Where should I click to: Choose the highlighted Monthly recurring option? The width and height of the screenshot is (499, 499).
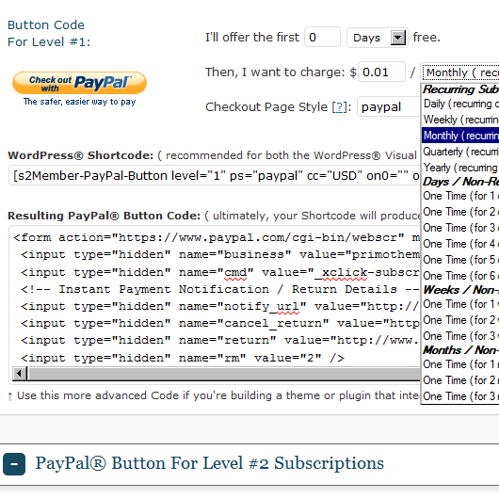pos(460,136)
